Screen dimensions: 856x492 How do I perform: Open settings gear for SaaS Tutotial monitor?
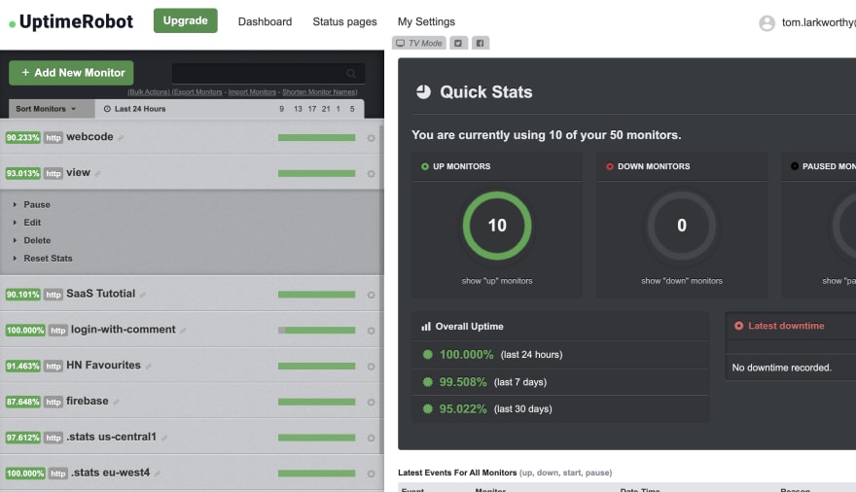click(x=372, y=295)
